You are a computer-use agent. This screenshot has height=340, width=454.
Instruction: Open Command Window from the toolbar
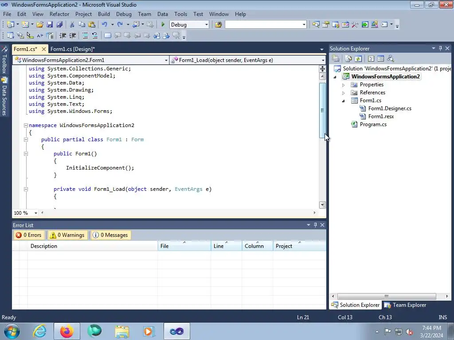pyautogui.click(x=384, y=25)
